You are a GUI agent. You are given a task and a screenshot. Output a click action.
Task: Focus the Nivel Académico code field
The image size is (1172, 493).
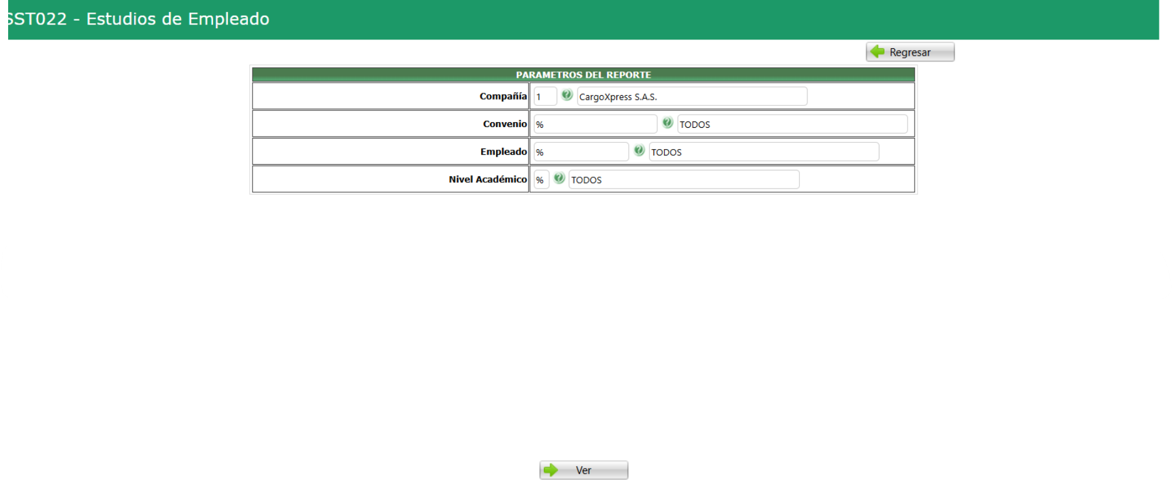(x=541, y=179)
